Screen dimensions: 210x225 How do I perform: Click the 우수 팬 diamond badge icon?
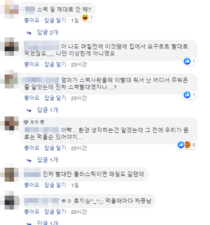(26, 122)
